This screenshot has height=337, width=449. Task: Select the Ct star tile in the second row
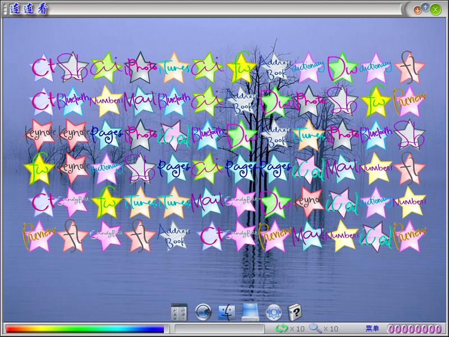pos(43,101)
